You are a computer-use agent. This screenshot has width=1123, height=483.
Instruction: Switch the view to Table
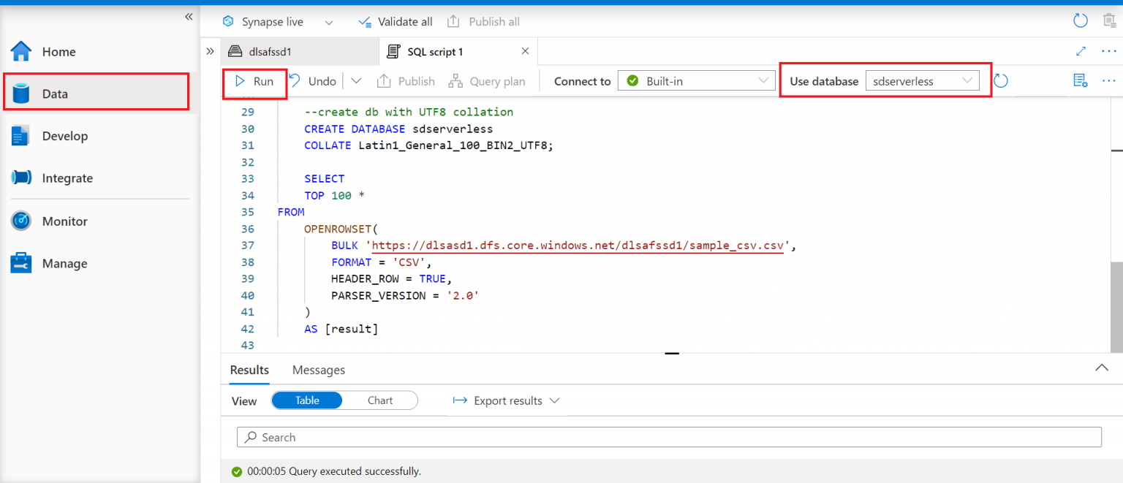pyautogui.click(x=307, y=400)
